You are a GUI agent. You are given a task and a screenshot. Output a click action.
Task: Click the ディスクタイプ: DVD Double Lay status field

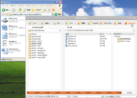(x=36, y=96)
